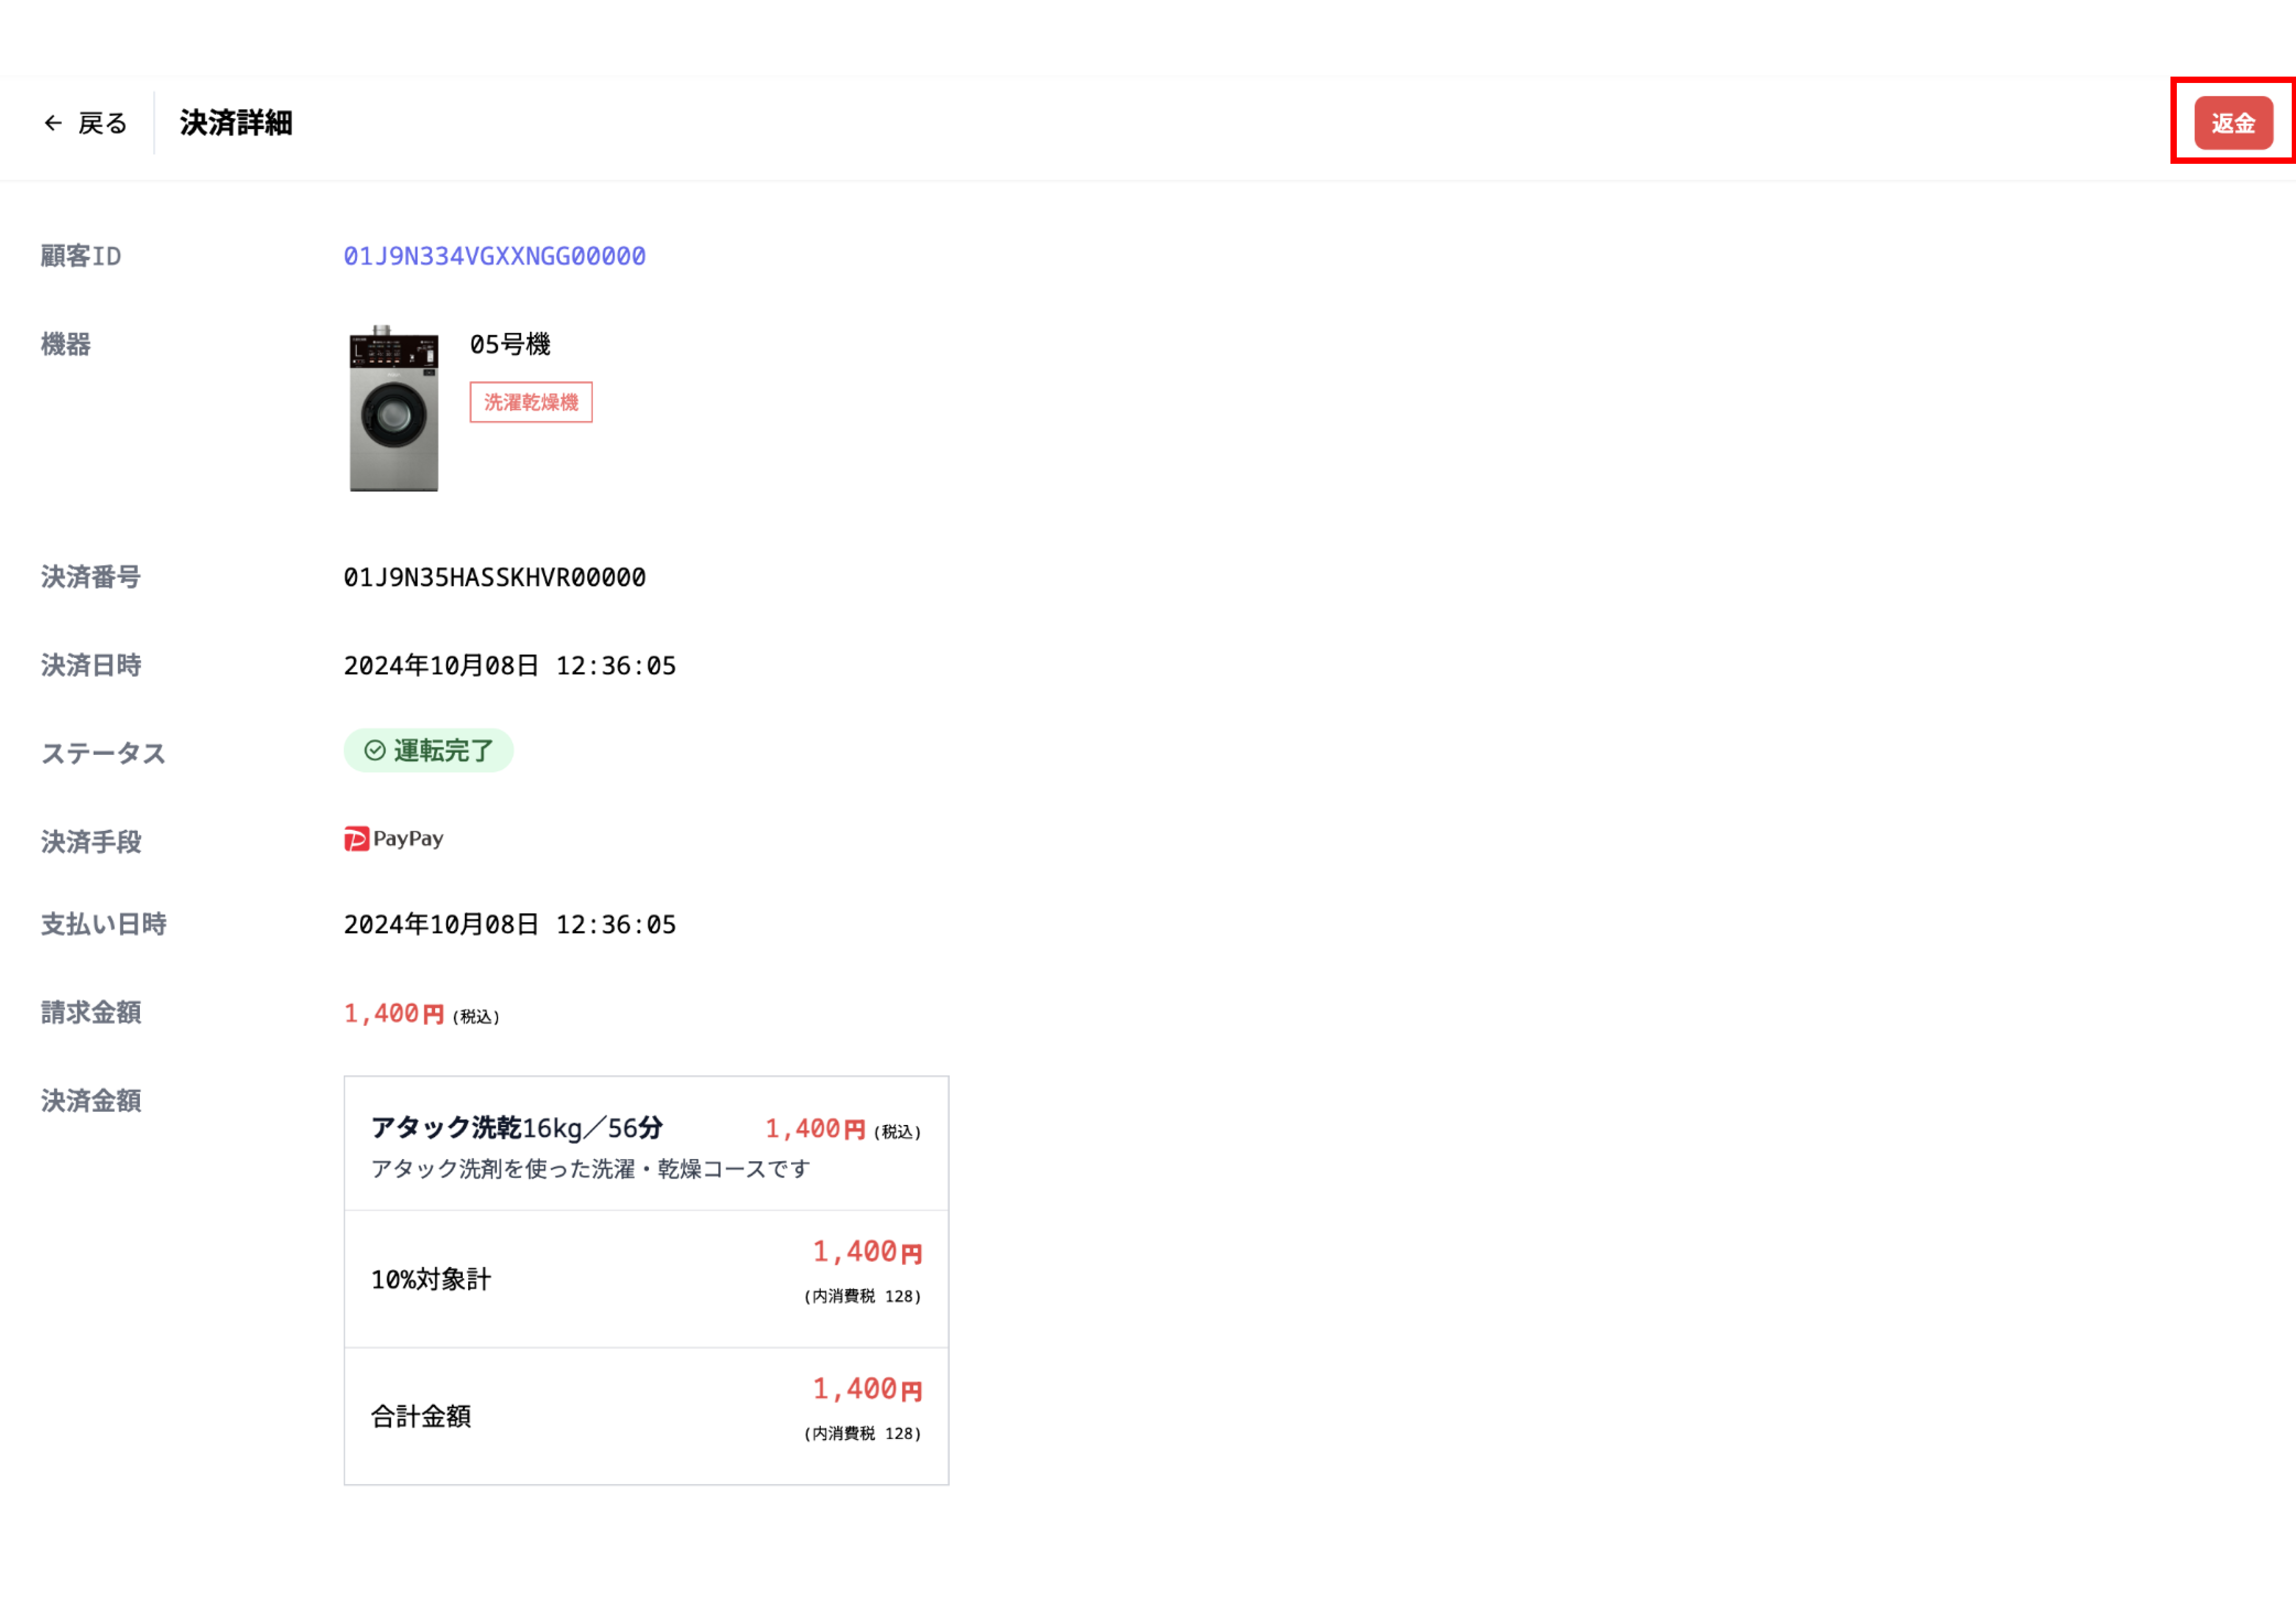Click the 決済番号 field value
Viewport: 2296px width, 1600px height.
[494, 577]
